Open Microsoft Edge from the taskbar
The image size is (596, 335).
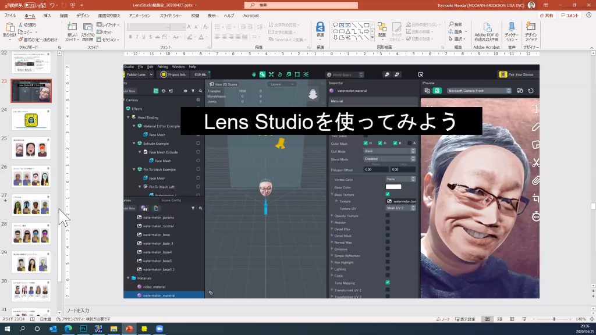pos(68,329)
